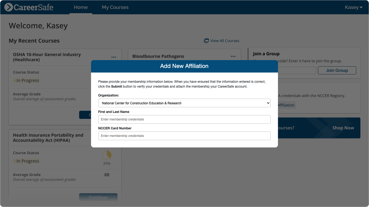369x207 pixels.
Task: Click the monitor icon beside View All Courses
Action: [206, 40]
